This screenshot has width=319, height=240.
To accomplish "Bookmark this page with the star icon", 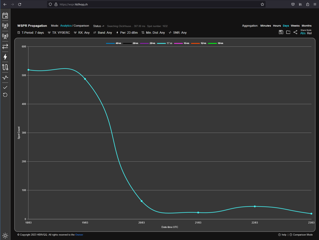I will tap(262, 4).
